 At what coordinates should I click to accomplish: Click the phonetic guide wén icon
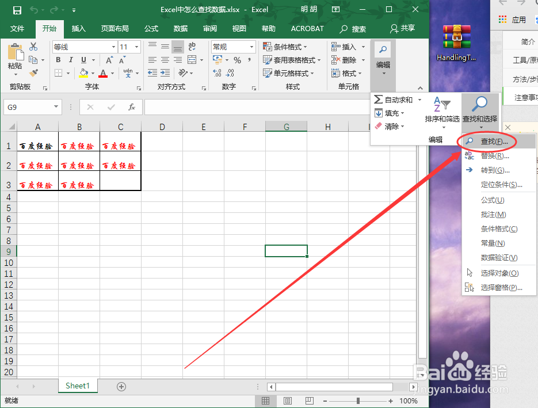tap(128, 73)
